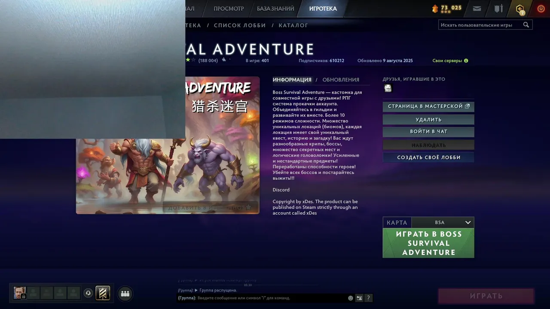Viewport: 550px width, 309px height.
Task: Click the Удалить button
Action: point(428,120)
